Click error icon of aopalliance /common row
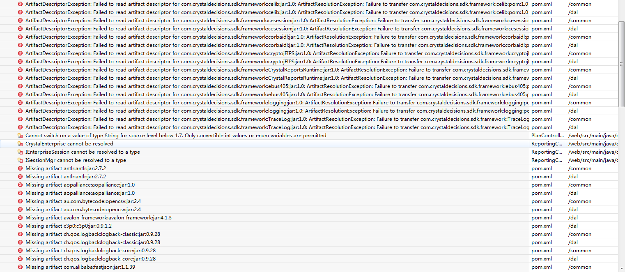Viewport: 625px width, 272px height. click(20, 185)
